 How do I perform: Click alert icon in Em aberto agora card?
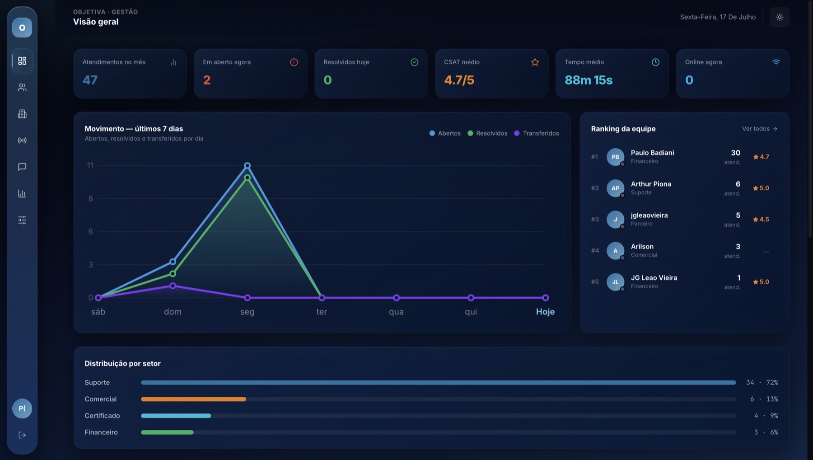pos(294,62)
